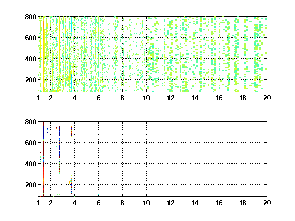Screen dimensions: 295x221
Task: Click the 800 y-axis label on bottom plot
Action: tap(31, 122)
